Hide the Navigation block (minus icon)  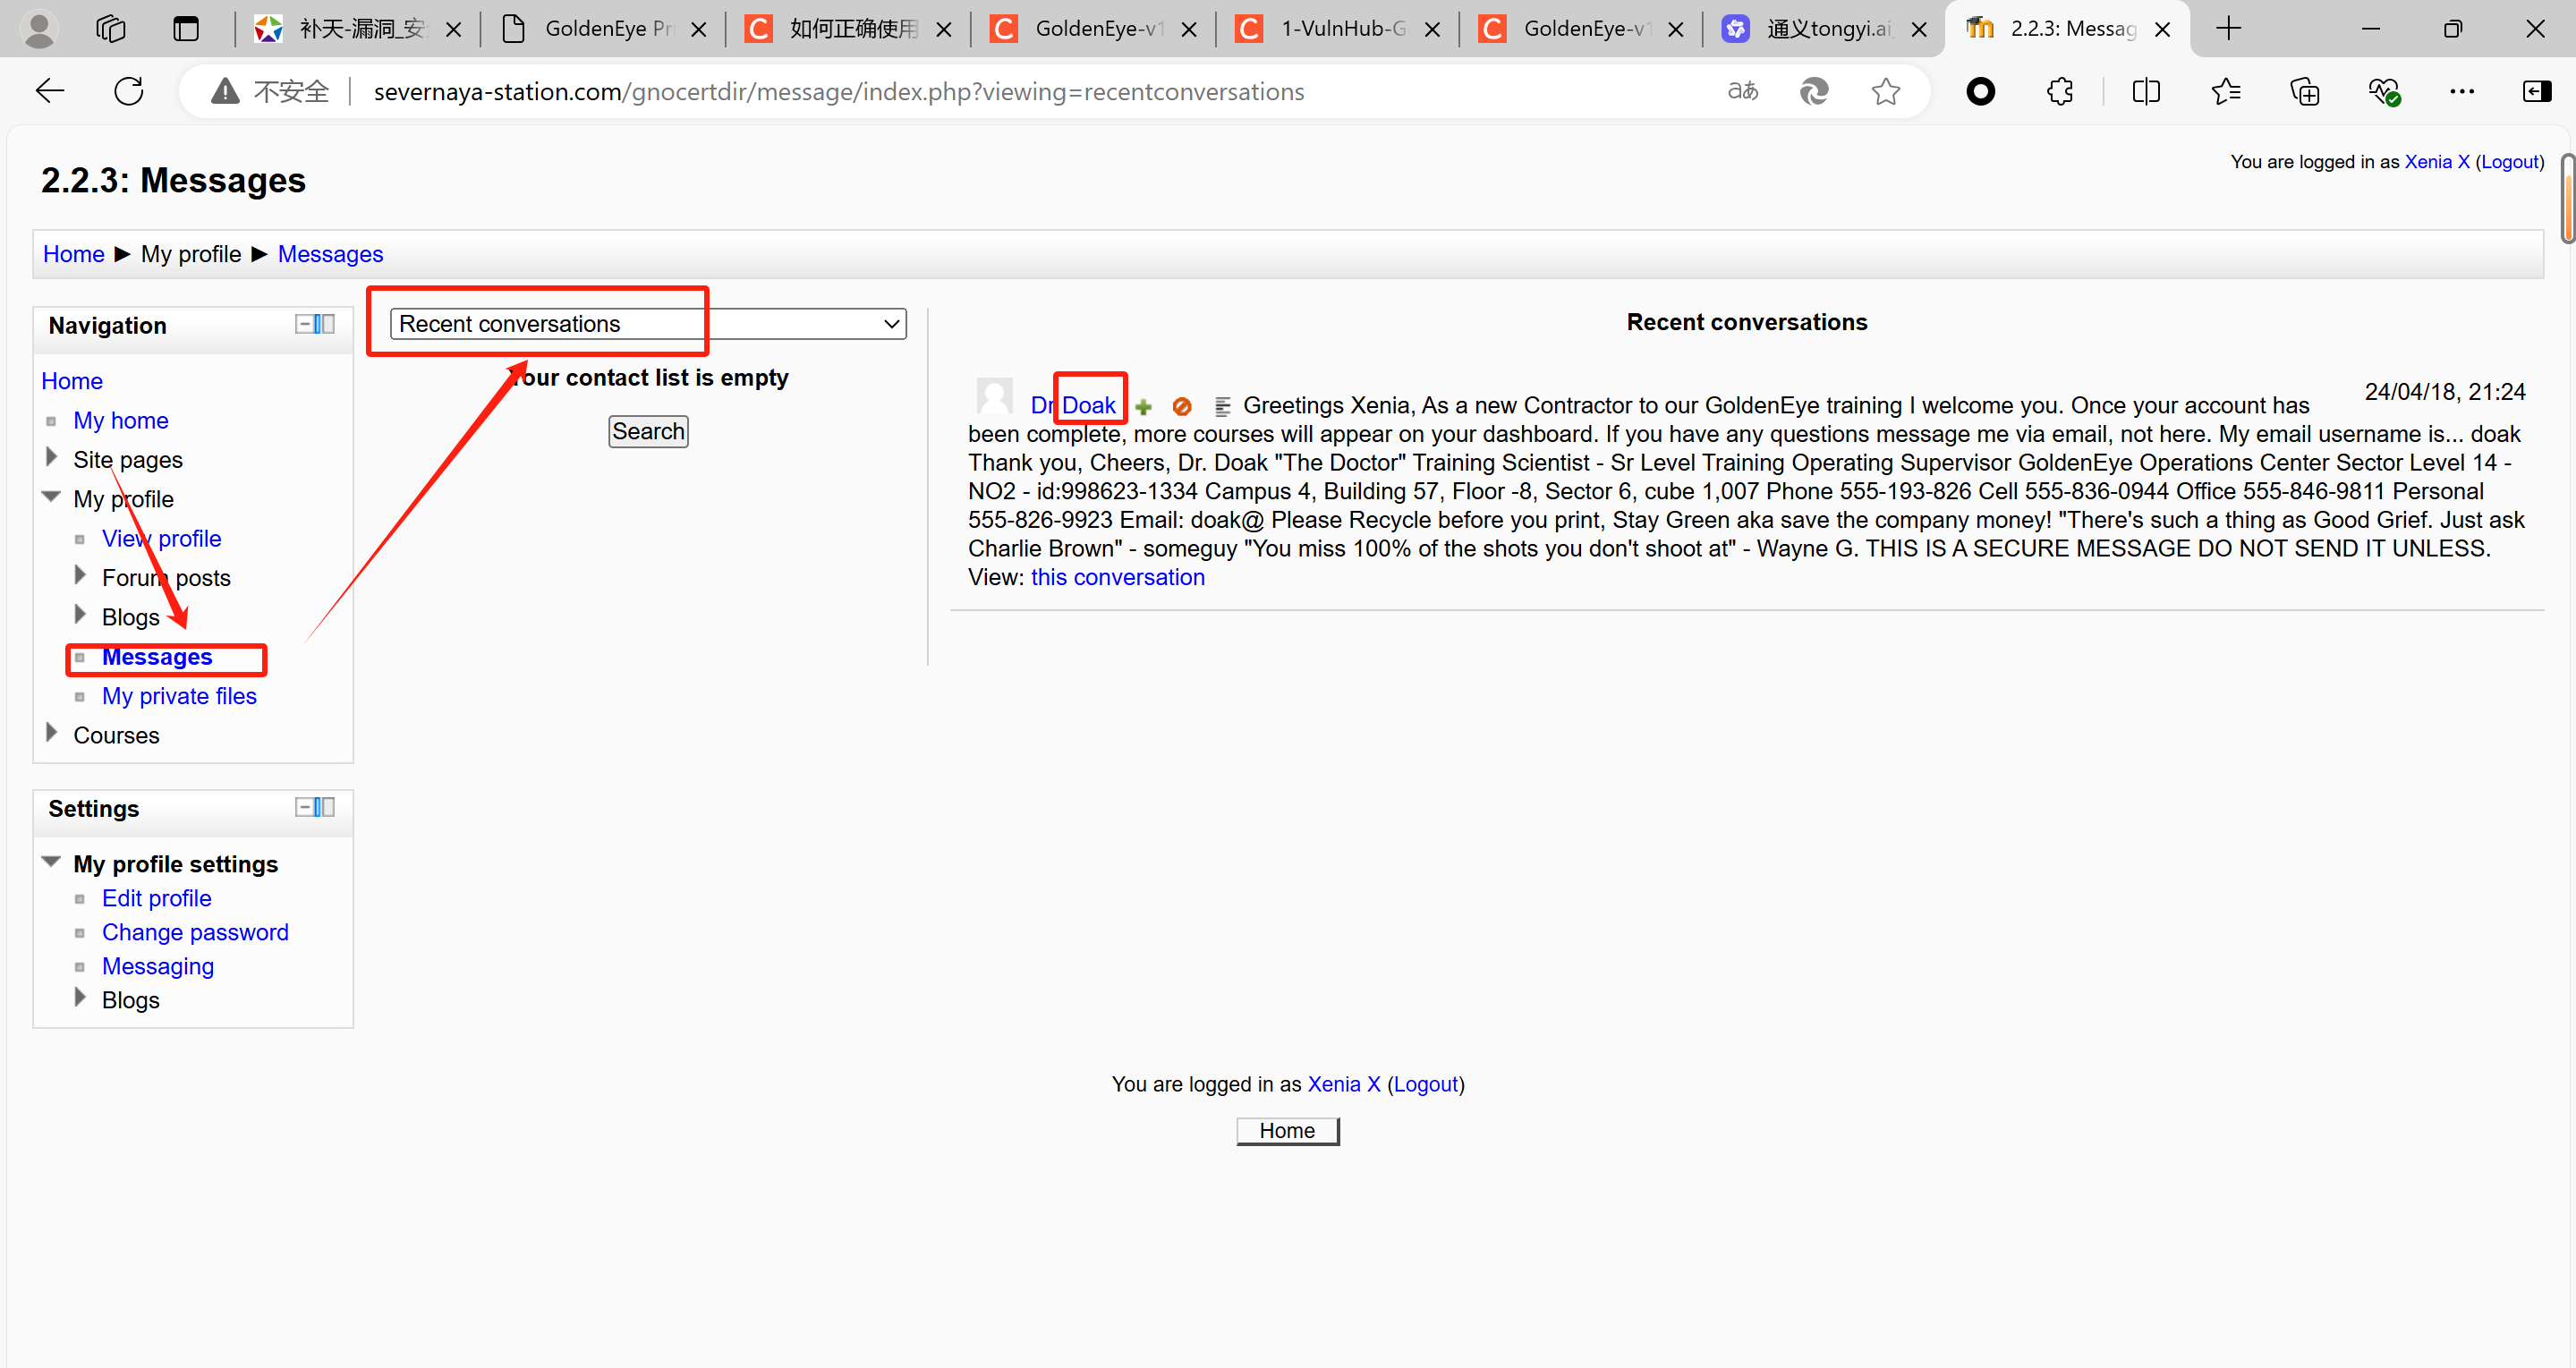pyautogui.click(x=304, y=324)
